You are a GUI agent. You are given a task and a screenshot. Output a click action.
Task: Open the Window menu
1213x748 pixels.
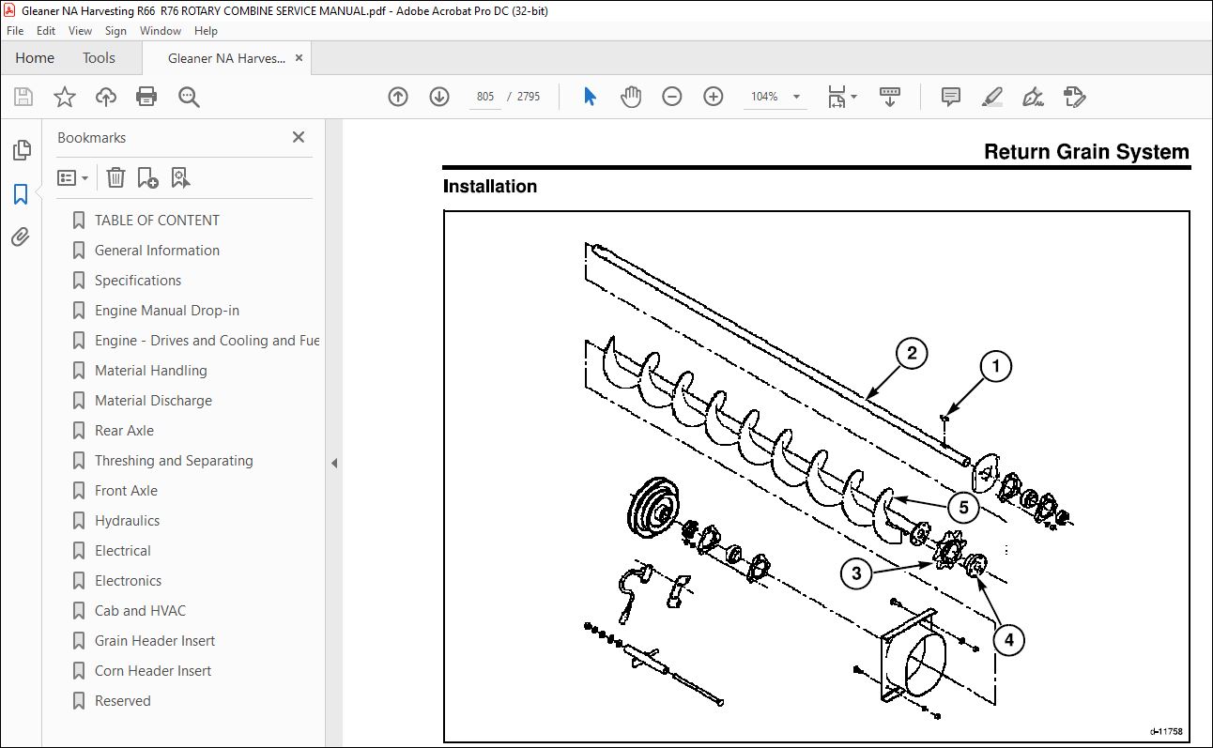(x=161, y=31)
